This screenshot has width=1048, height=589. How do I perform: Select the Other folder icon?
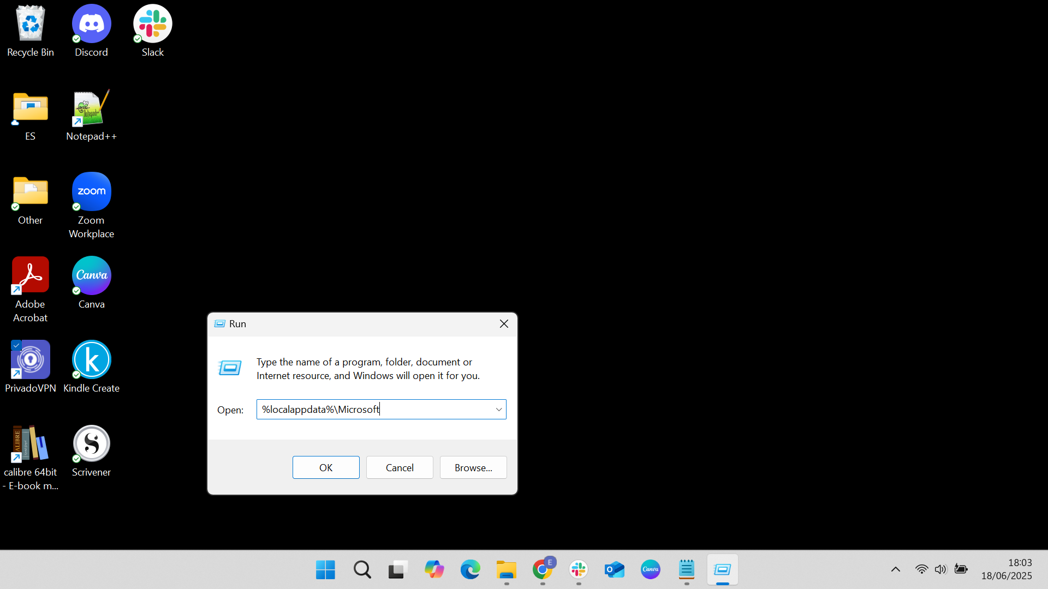(x=31, y=200)
